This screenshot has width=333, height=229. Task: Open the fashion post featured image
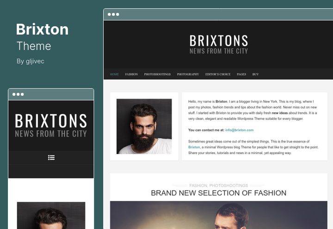pyautogui.click(x=218, y=215)
